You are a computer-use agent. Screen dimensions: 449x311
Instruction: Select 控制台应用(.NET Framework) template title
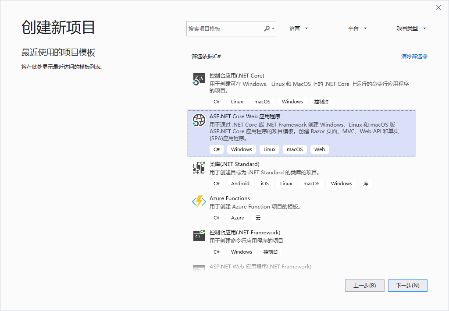click(245, 232)
